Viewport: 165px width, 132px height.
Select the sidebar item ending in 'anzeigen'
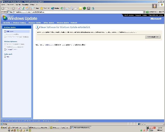[15, 44]
